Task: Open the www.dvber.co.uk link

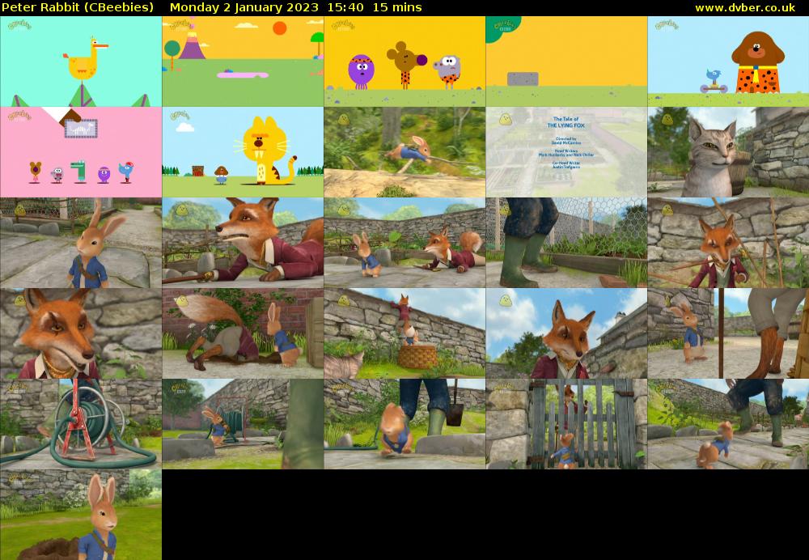Action: click(747, 7)
